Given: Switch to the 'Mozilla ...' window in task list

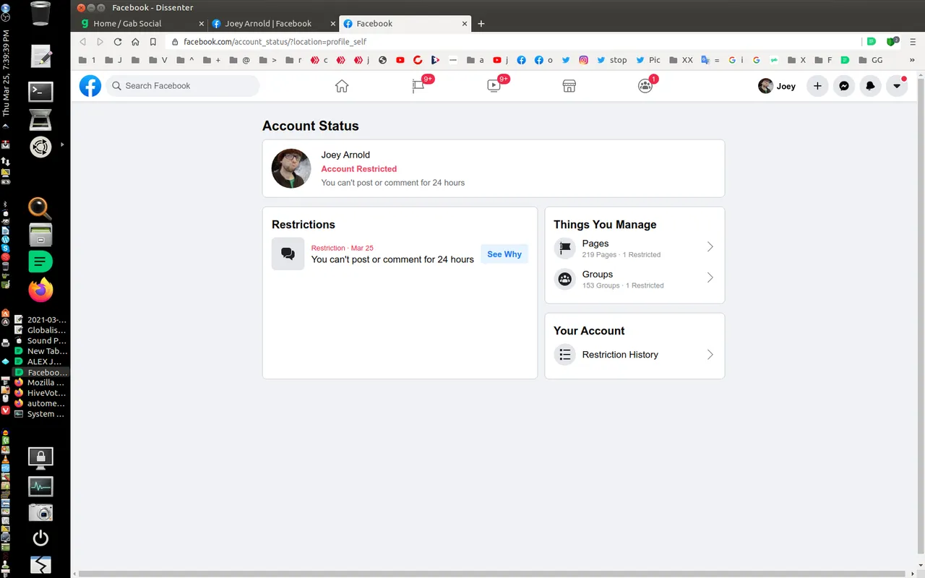Looking at the screenshot, I should [x=40, y=383].
